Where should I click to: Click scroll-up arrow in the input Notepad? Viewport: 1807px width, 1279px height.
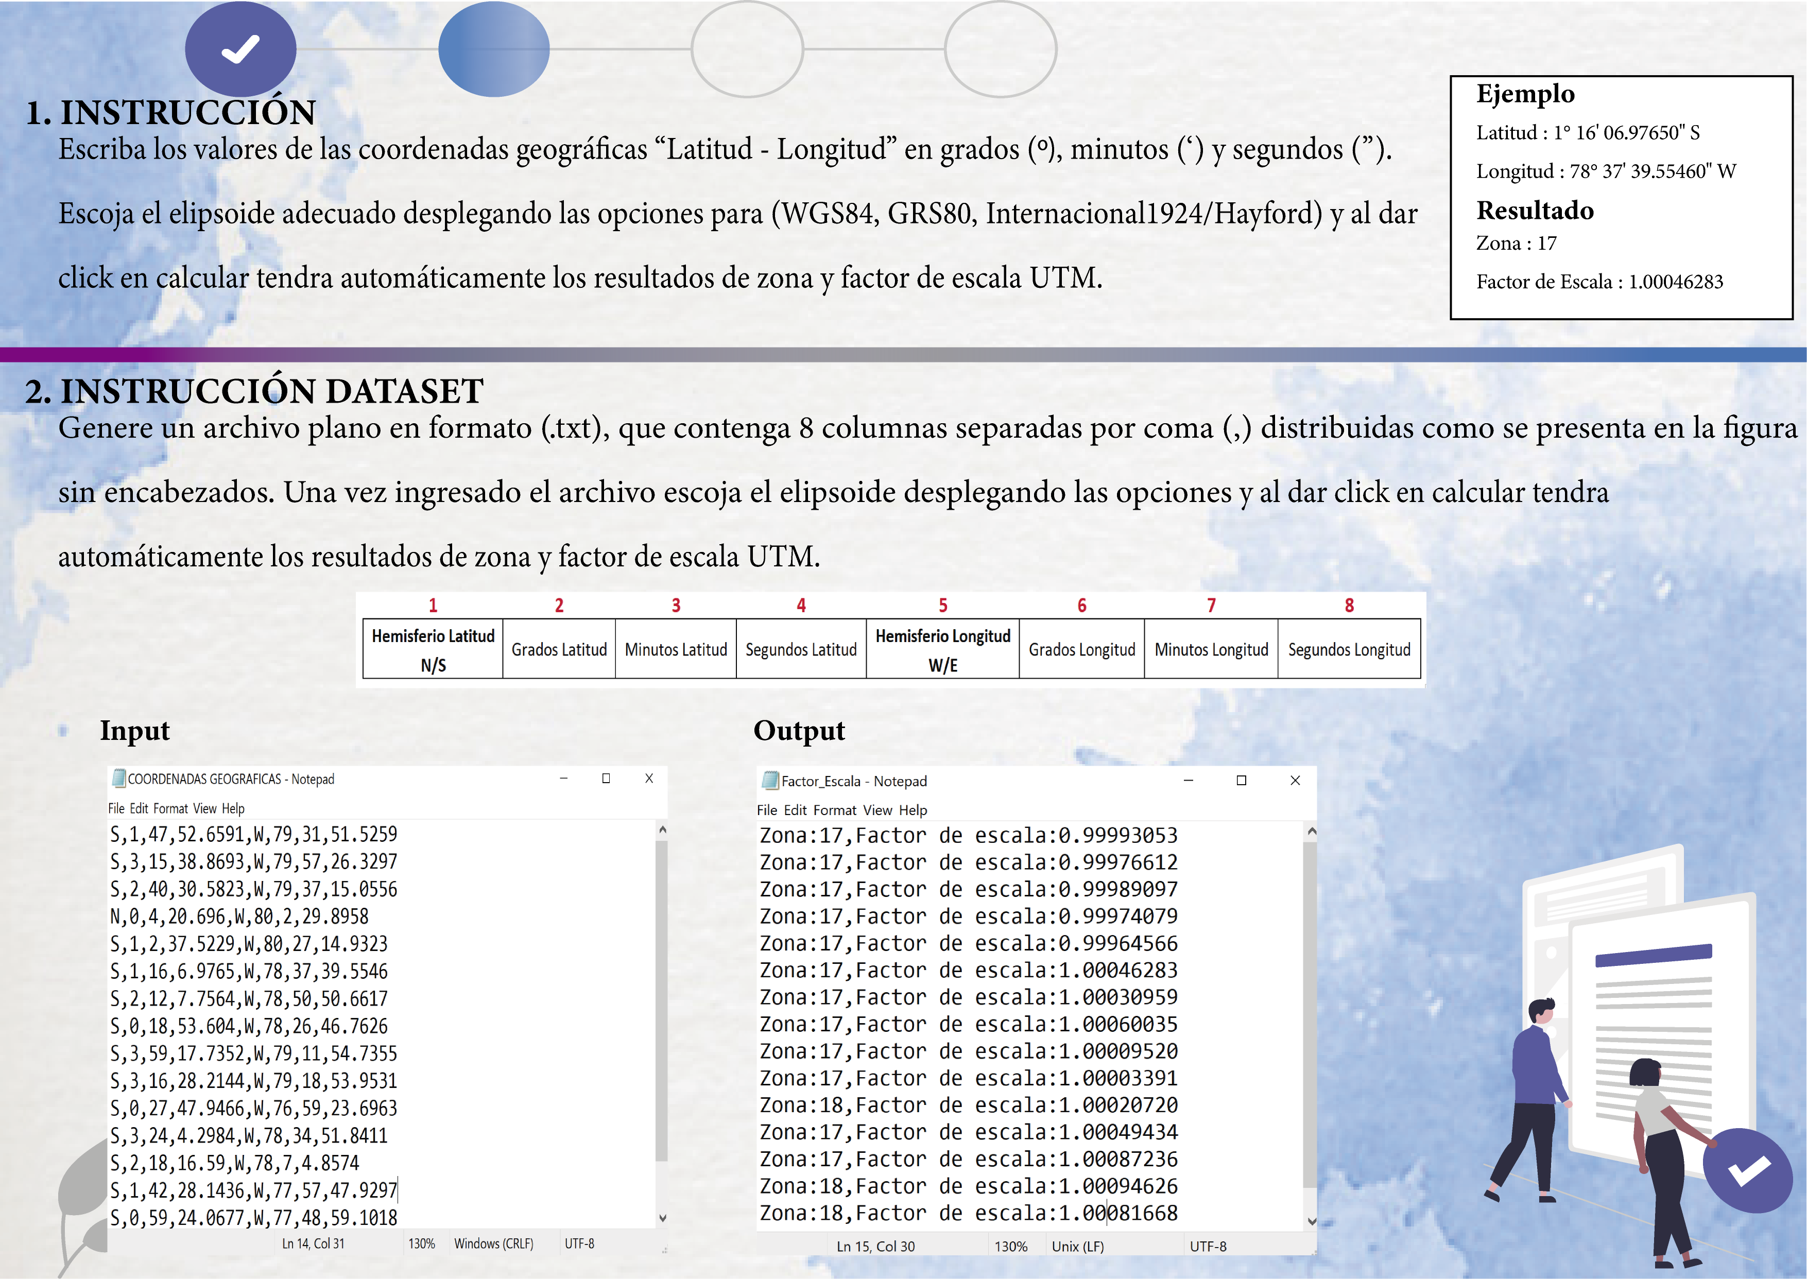point(662,829)
